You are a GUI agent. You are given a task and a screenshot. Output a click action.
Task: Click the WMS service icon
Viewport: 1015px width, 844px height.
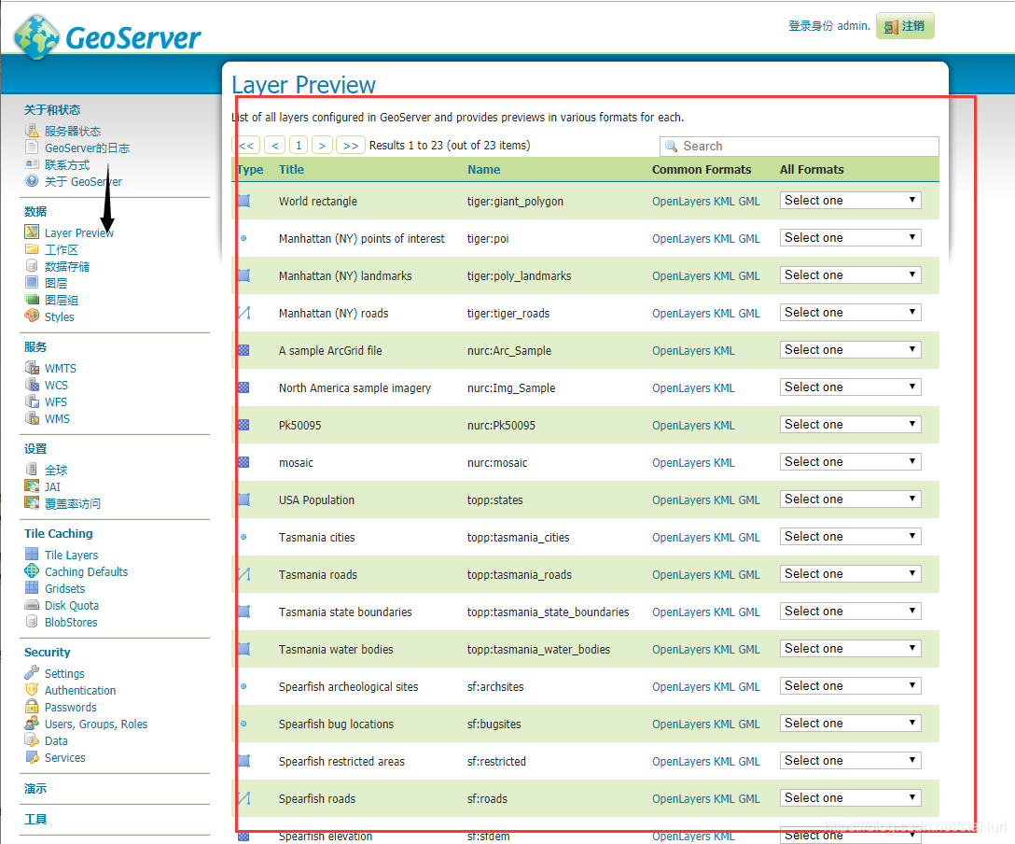[32, 417]
